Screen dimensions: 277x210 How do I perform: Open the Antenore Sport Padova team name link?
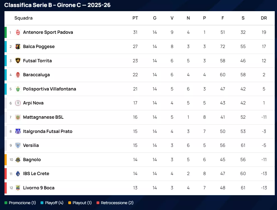click(48, 32)
